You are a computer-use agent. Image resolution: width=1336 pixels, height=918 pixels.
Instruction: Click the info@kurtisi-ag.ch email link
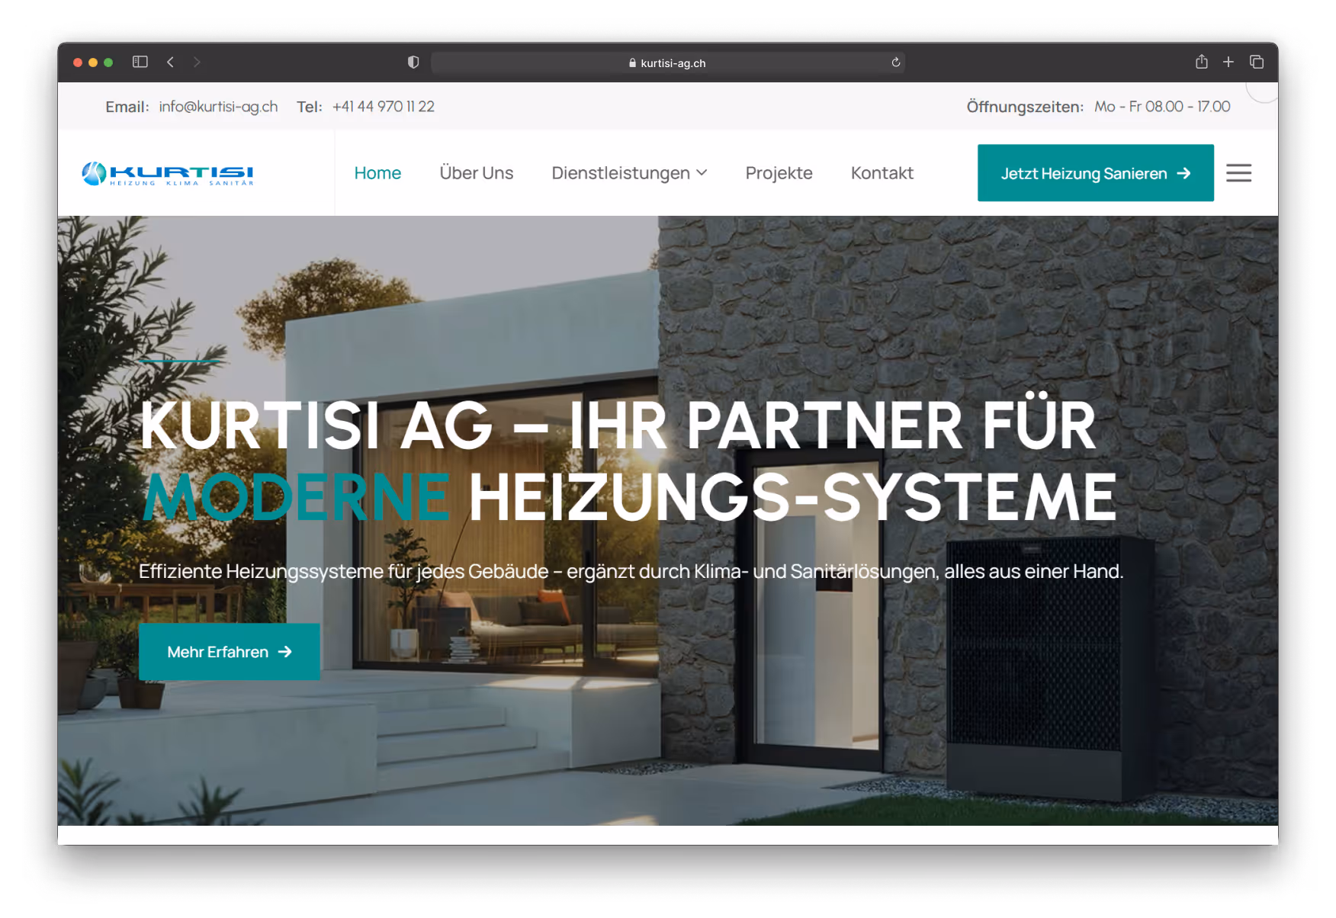pyautogui.click(x=218, y=107)
